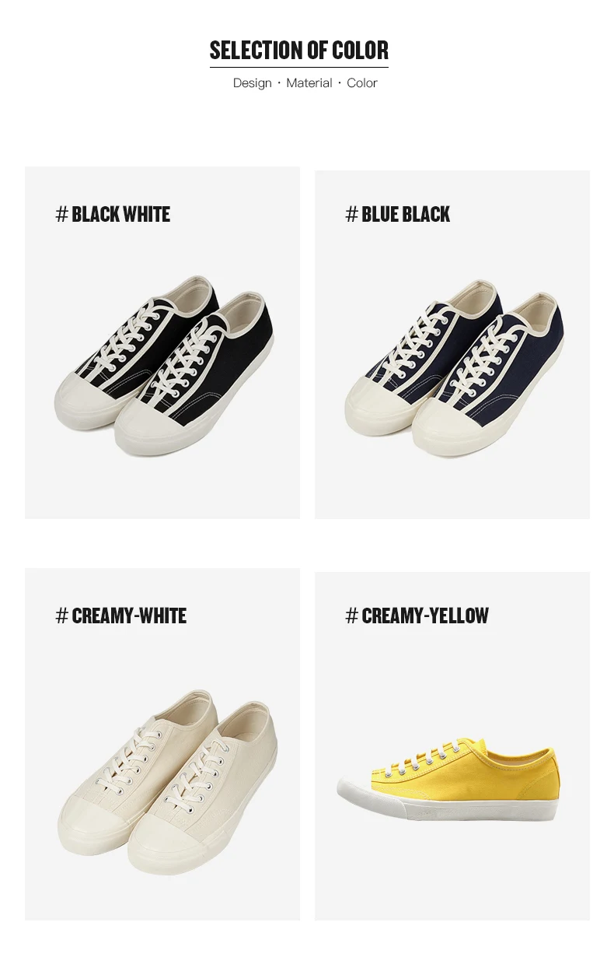Click the hash symbol before BLUE BLACK
The height and width of the screenshot is (975, 614).
(352, 215)
